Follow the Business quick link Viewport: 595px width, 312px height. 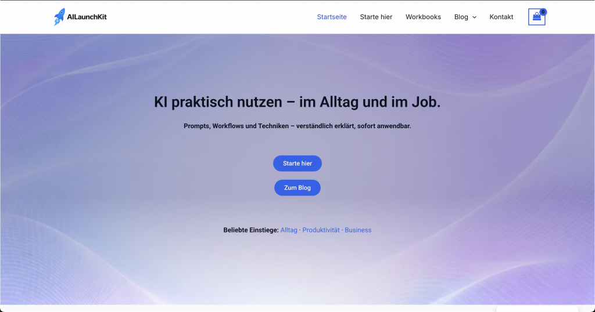coord(358,230)
